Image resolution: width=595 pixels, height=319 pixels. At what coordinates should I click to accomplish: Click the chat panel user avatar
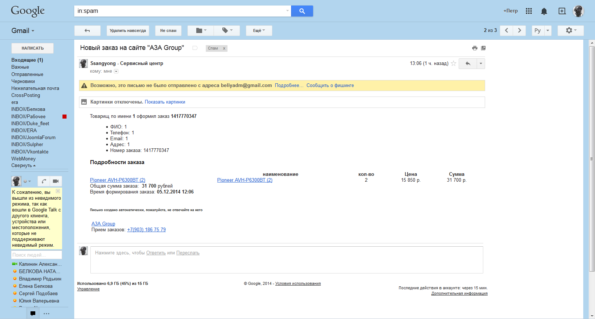[16, 181]
